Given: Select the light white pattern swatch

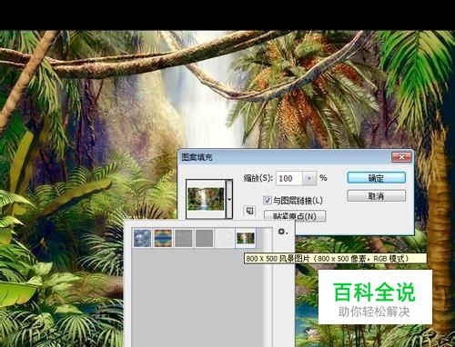Looking at the screenshot, I should coord(225,238).
